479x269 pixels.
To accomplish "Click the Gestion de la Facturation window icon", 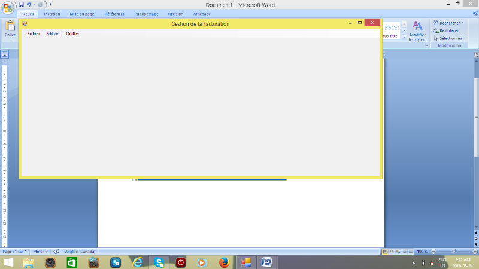I will tap(25, 23).
